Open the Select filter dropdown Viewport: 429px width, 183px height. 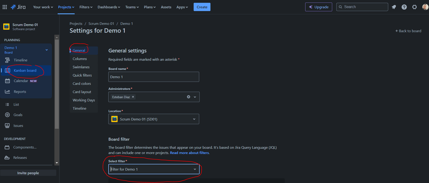(x=154, y=169)
